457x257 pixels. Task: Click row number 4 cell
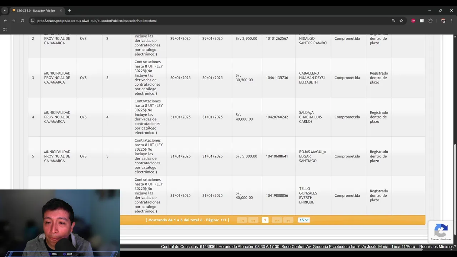[34, 117]
